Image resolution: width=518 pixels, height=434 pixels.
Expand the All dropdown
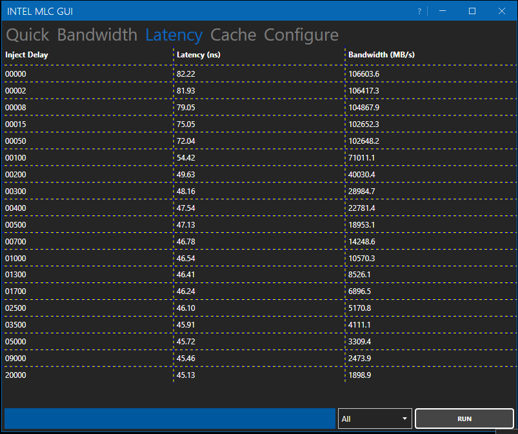[375, 419]
